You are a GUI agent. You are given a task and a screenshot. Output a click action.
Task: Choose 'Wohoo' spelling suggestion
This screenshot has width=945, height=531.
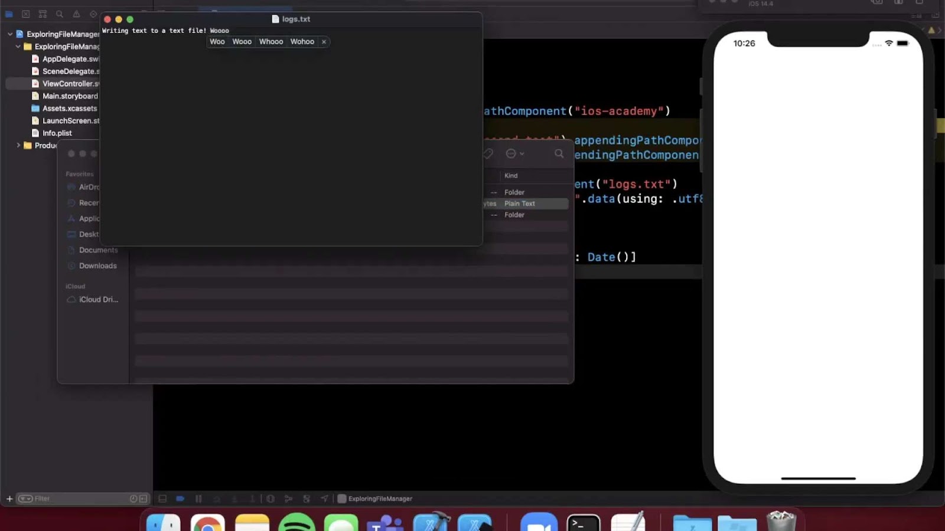(x=302, y=42)
